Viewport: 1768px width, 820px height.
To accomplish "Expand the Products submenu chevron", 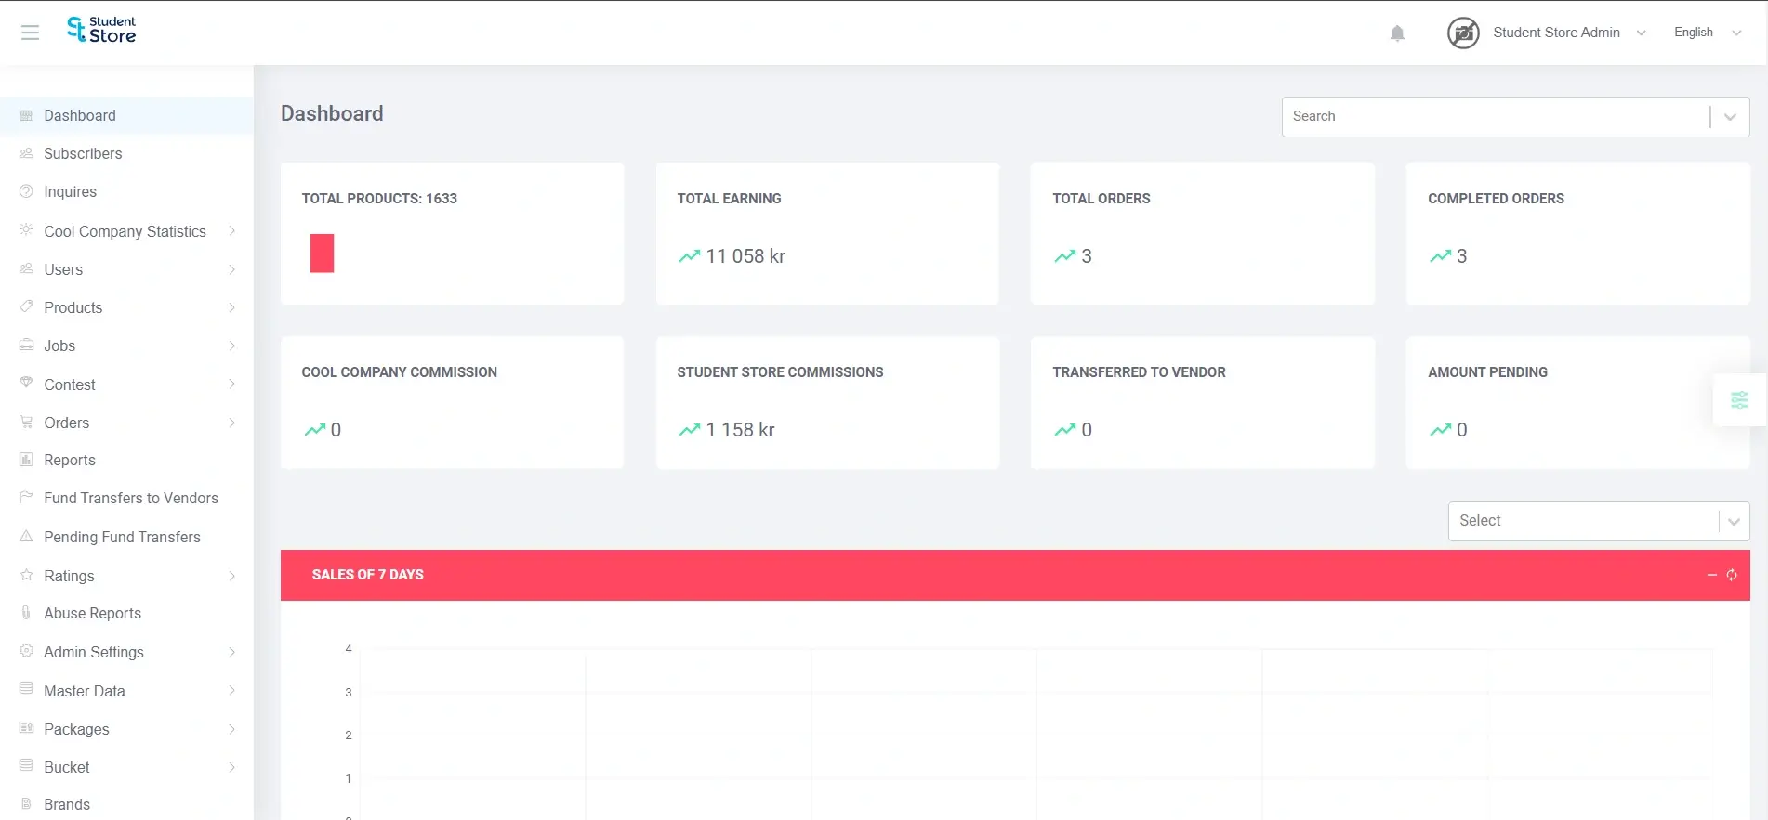I will click(x=231, y=307).
